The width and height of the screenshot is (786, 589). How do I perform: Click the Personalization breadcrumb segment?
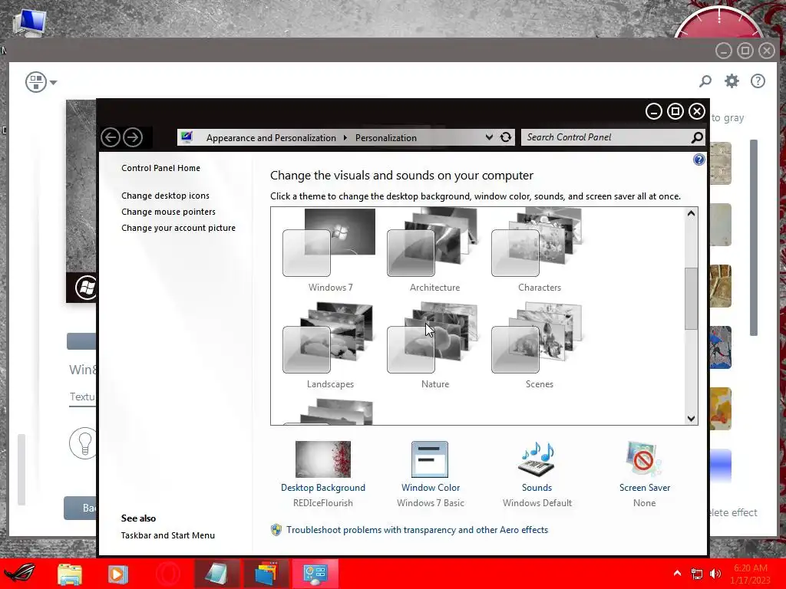(386, 138)
